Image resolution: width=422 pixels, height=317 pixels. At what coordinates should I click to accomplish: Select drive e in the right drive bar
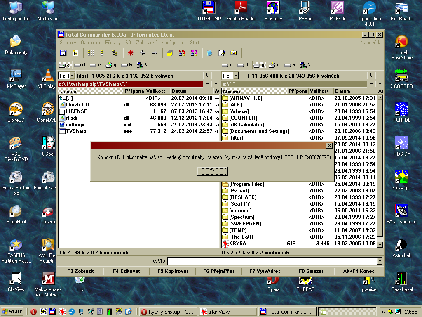point(259,65)
